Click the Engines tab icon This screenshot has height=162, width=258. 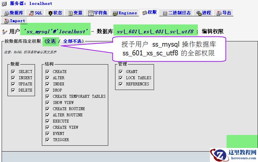pyautogui.click(x=115, y=13)
